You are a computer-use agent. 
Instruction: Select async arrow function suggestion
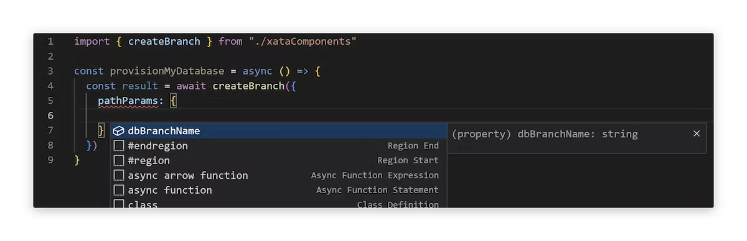(x=278, y=176)
